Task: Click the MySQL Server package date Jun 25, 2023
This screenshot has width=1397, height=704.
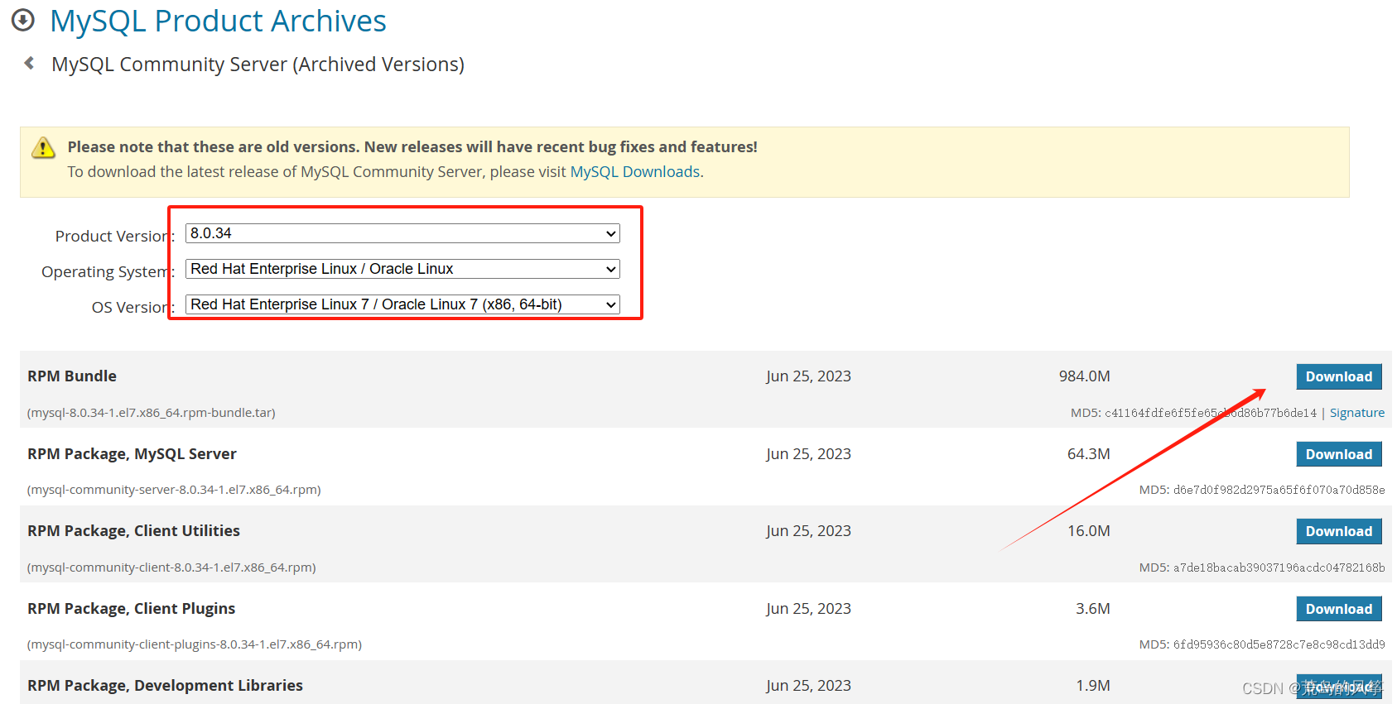Action: (808, 453)
